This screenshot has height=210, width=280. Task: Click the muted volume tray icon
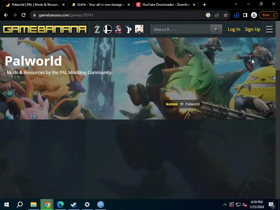pyautogui.click(x=244, y=205)
